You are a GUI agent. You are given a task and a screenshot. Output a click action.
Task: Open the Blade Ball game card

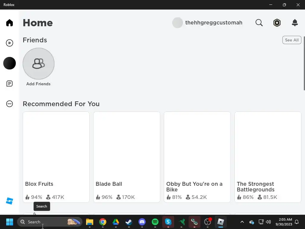point(127,157)
